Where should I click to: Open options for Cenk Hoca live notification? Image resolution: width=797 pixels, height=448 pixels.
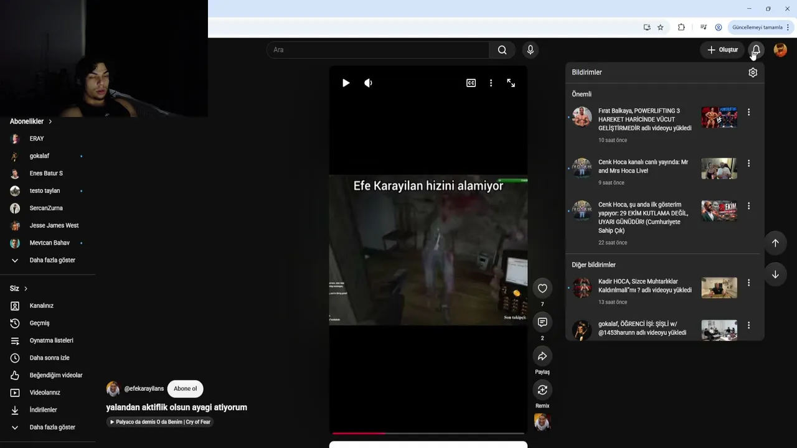748,163
